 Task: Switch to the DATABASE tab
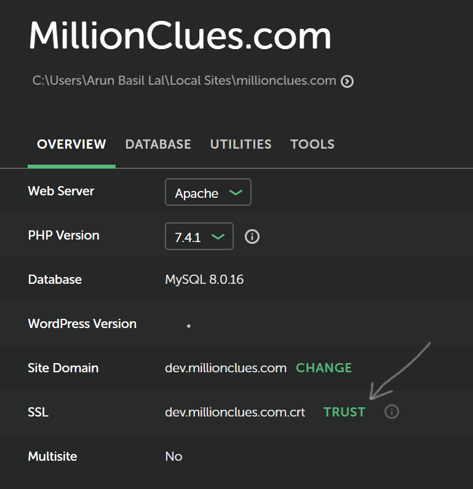158,144
